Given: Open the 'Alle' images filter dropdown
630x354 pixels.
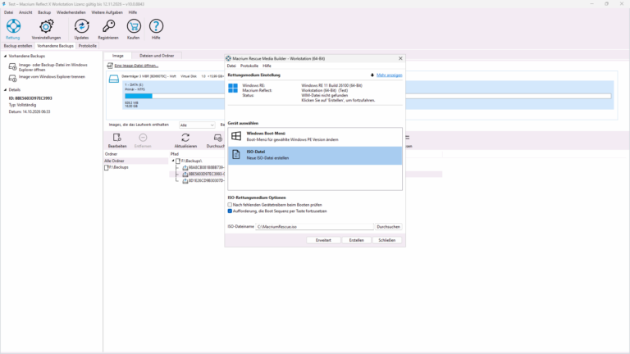Looking at the screenshot, I should [197, 125].
